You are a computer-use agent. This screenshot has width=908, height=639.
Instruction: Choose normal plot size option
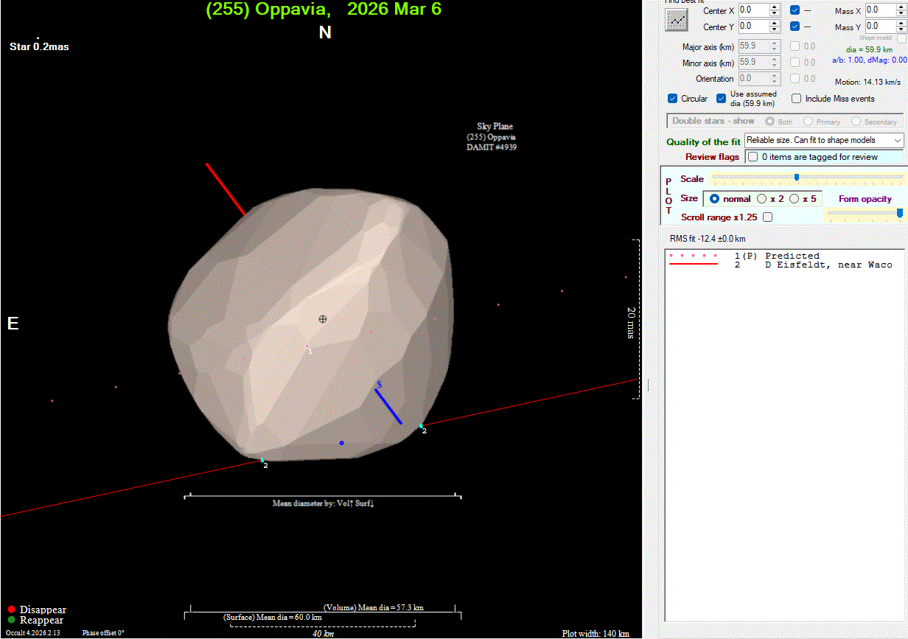pos(714,199)
